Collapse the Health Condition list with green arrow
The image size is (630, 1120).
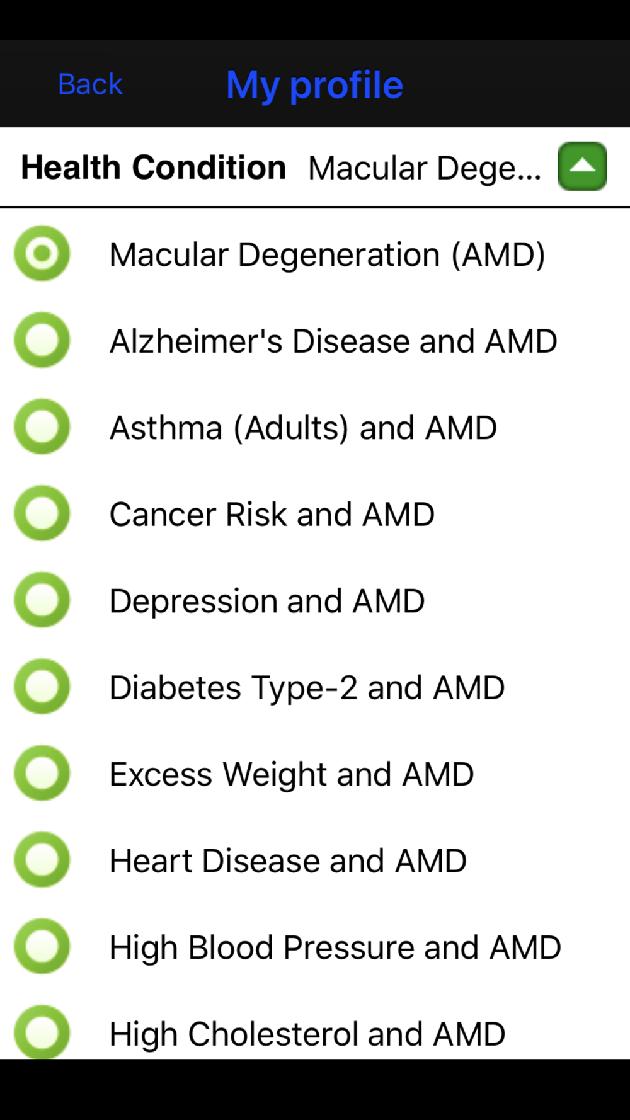(582, 166)
